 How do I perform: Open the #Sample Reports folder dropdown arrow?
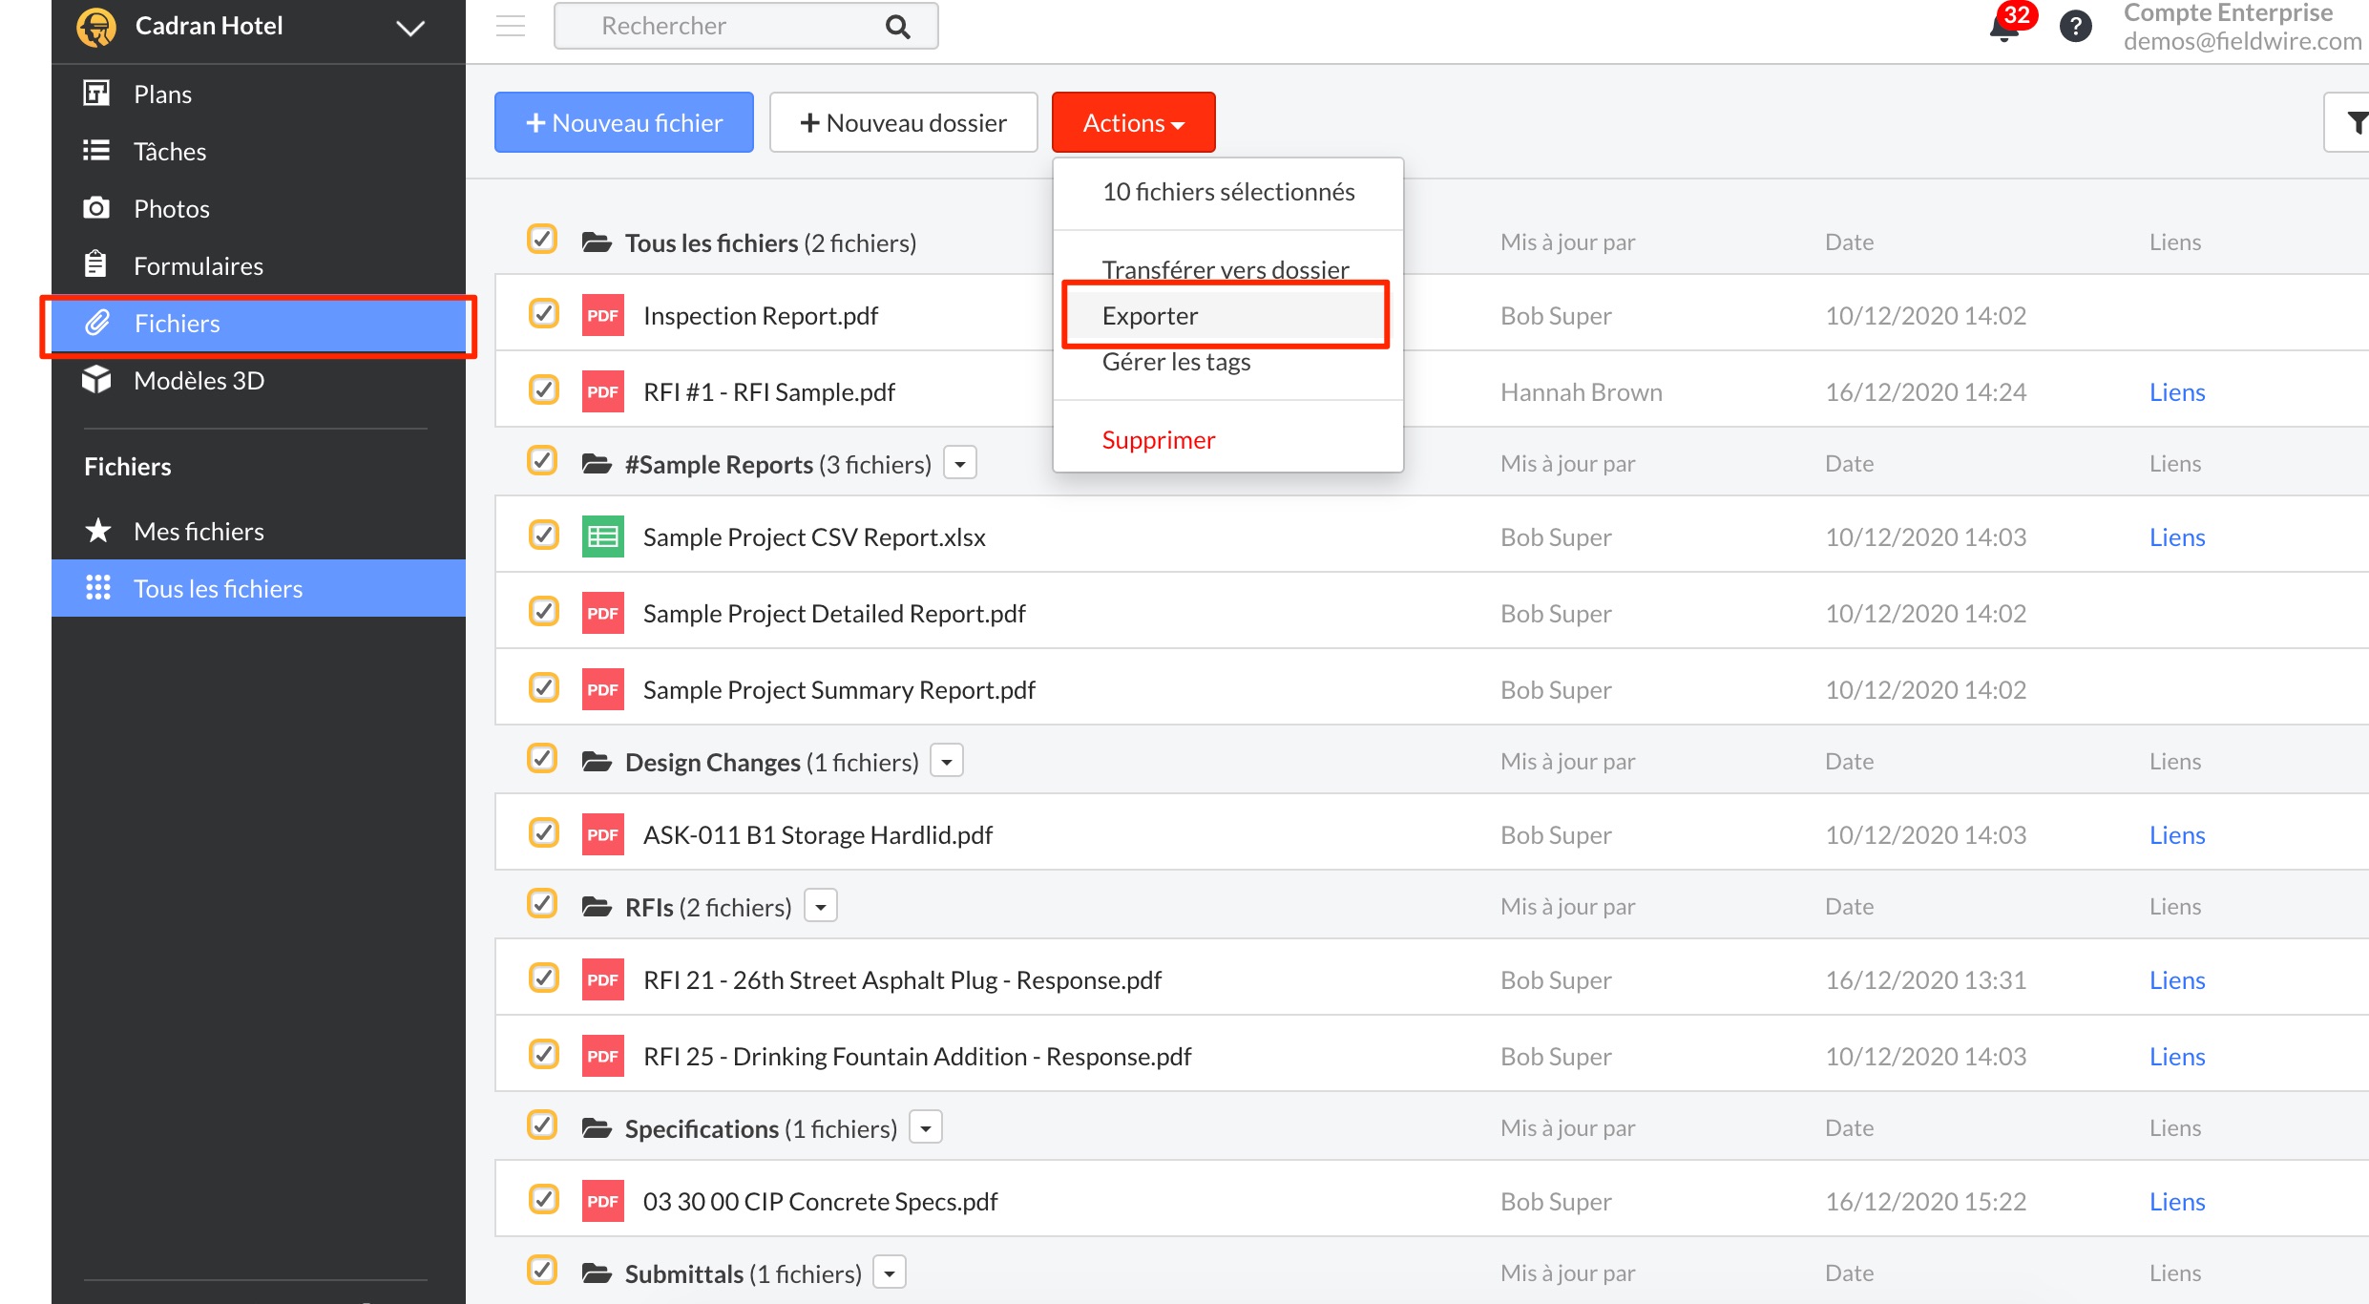(960, 464)
